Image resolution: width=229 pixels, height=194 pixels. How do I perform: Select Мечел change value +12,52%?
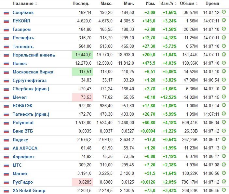(x=168, y=97)
